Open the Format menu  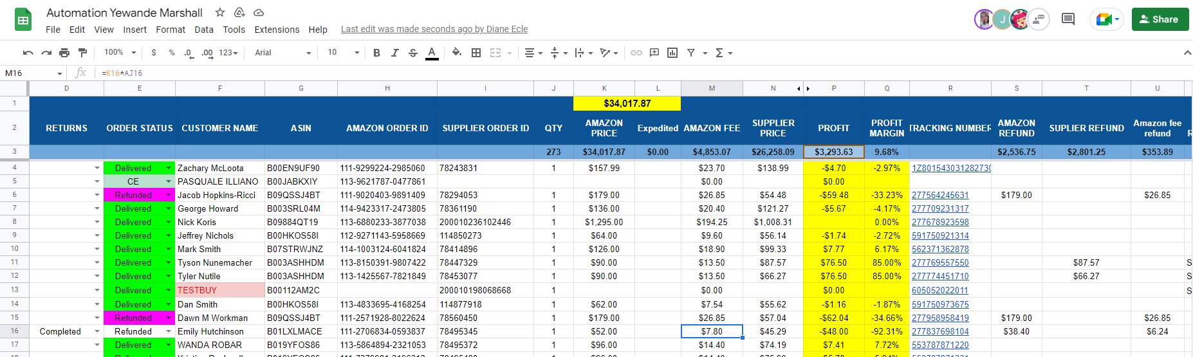point(171,30)
